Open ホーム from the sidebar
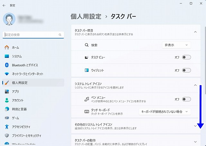The image size is (206, 146). point(15,47)
